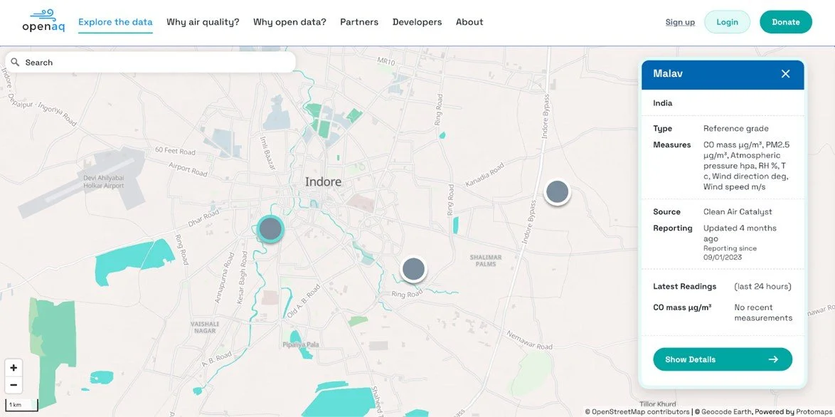Close the Malav info panel
835x417 pixels.
click(785, 74)
